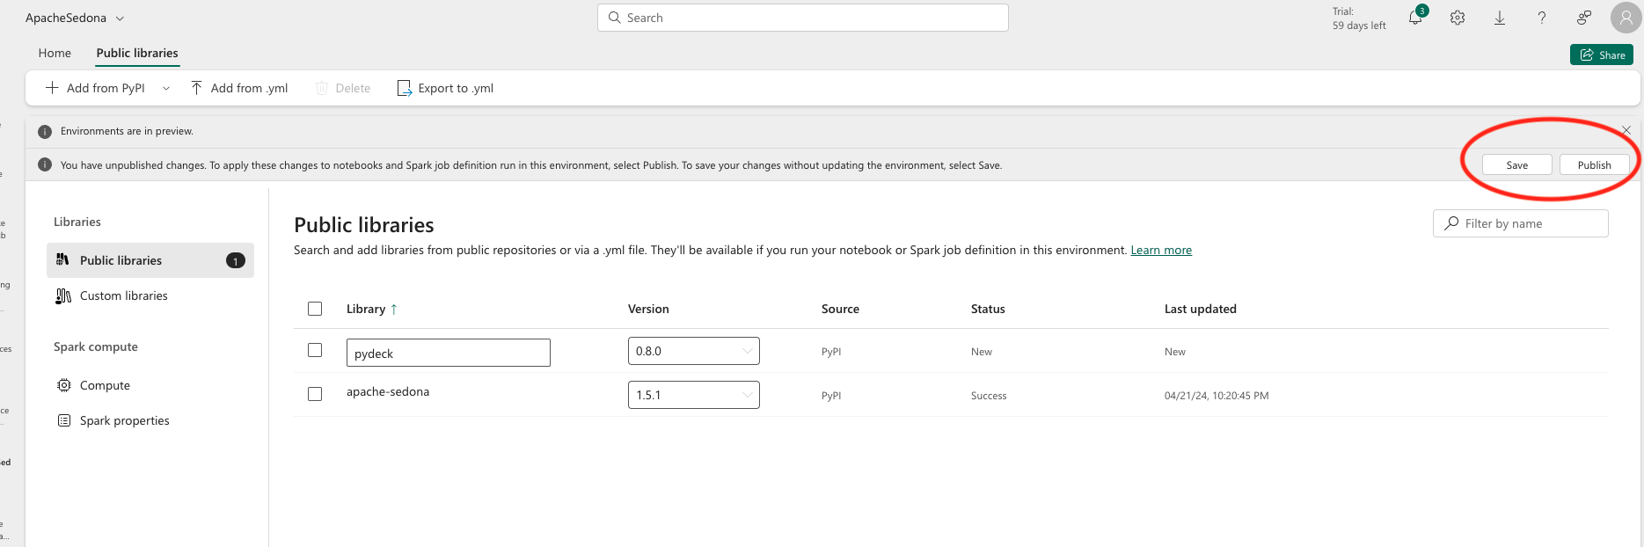
Task: Open the notifications bell icon
Action: (x=1414, y=18)
